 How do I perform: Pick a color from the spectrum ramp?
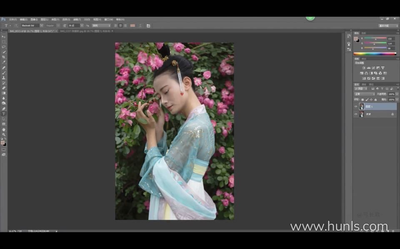(375, 54)
